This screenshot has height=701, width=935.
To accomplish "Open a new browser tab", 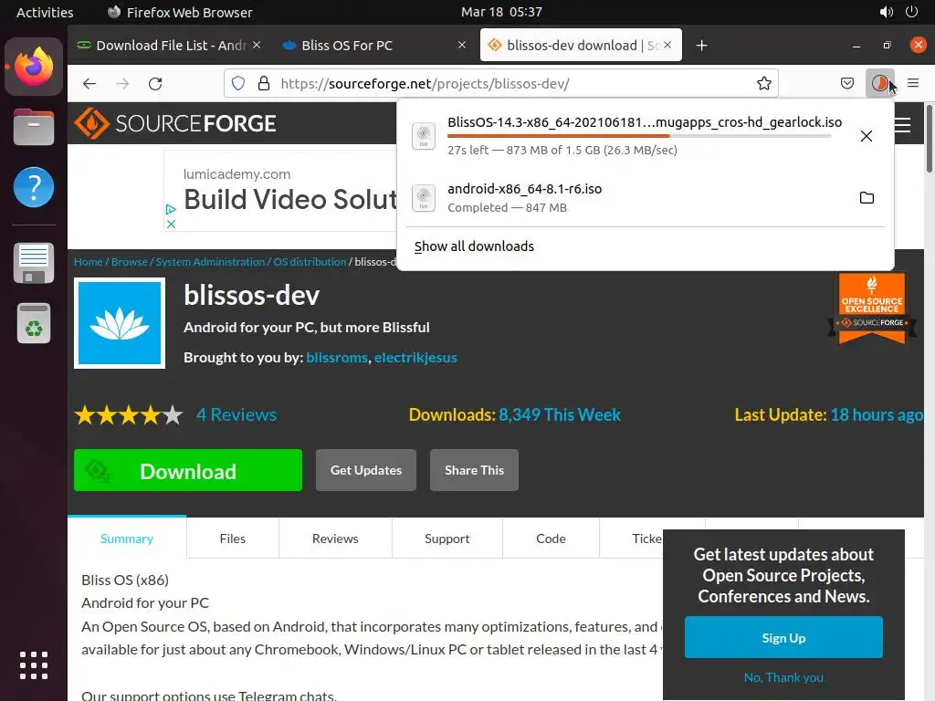I will (x=702, y=46).
